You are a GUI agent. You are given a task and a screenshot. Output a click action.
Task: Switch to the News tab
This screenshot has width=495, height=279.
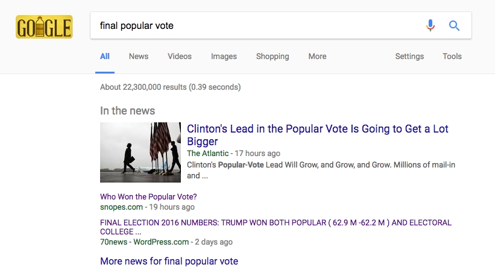pyautogui.click(x=138, y=57)
